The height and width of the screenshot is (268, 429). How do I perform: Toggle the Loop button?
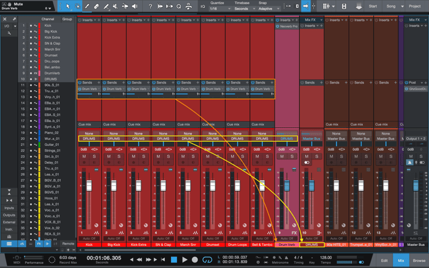[x=207, y=259]
